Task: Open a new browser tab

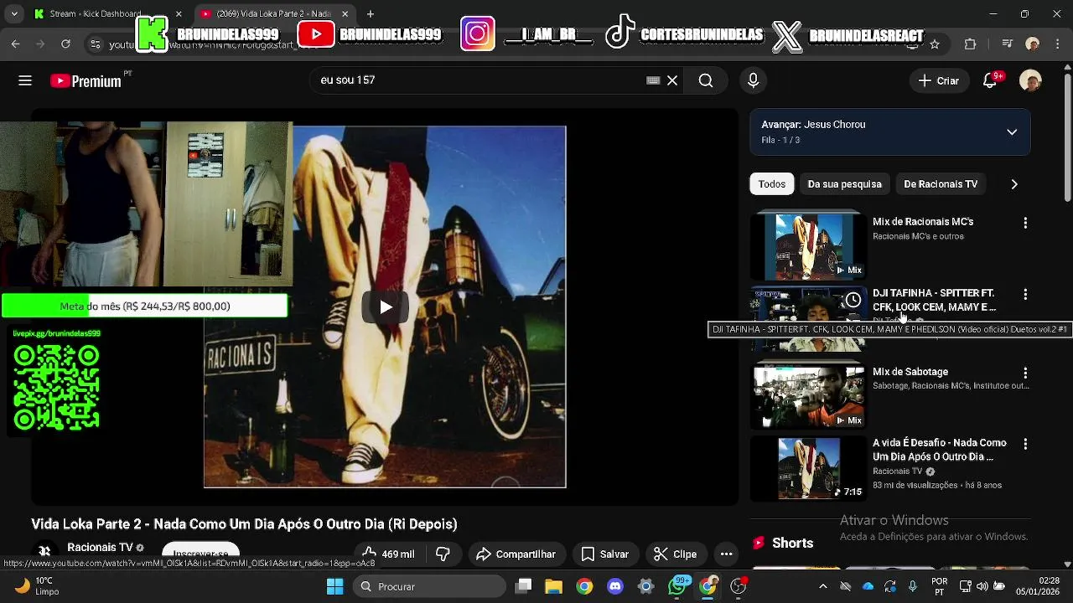Action: click(371, 14)
